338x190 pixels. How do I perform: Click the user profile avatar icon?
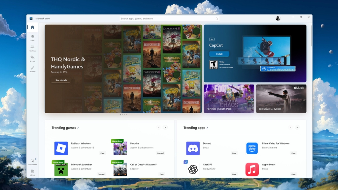[x=278, y=18]
